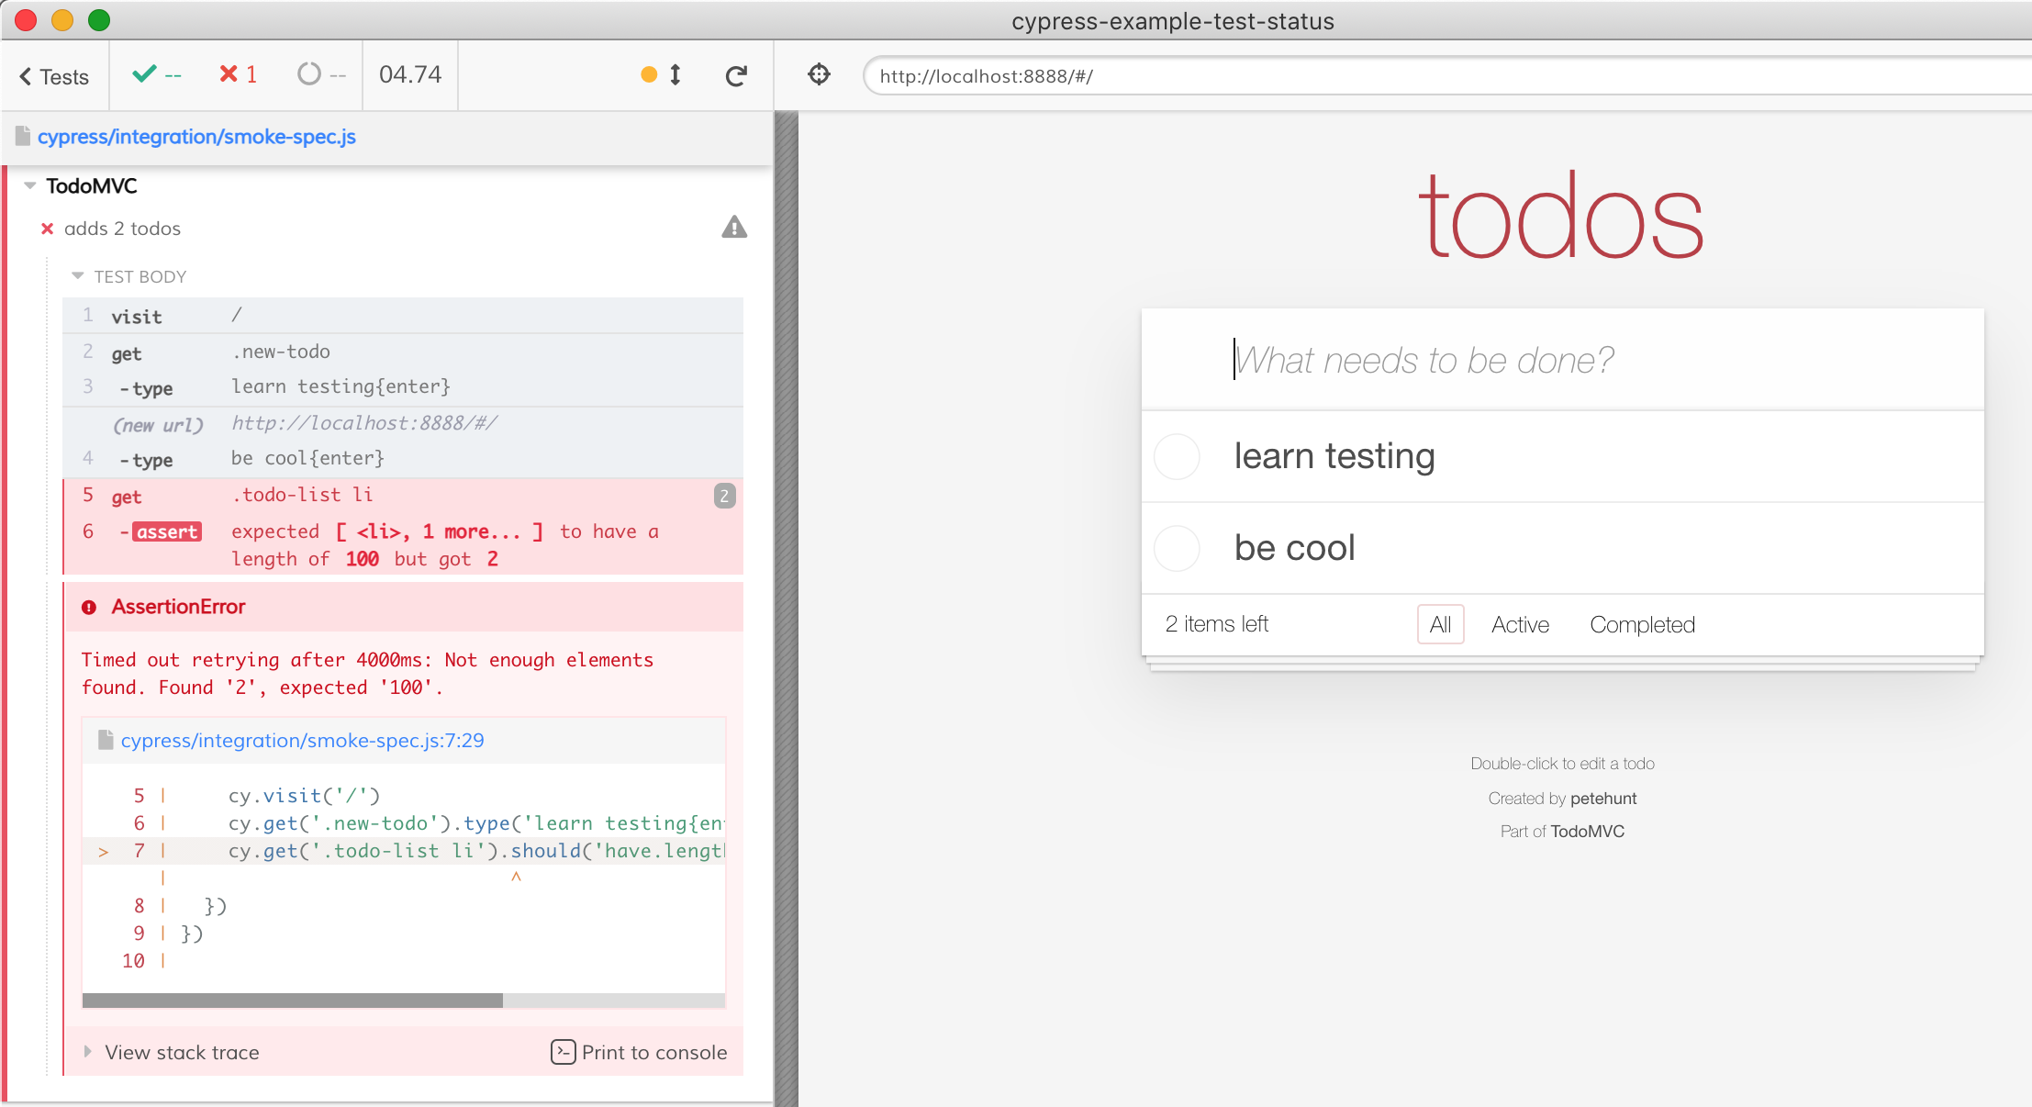Screen dimensions: 2032x1107
Task: Click the warning triangle next to adds 2 todos
Action: click(733, 227)
